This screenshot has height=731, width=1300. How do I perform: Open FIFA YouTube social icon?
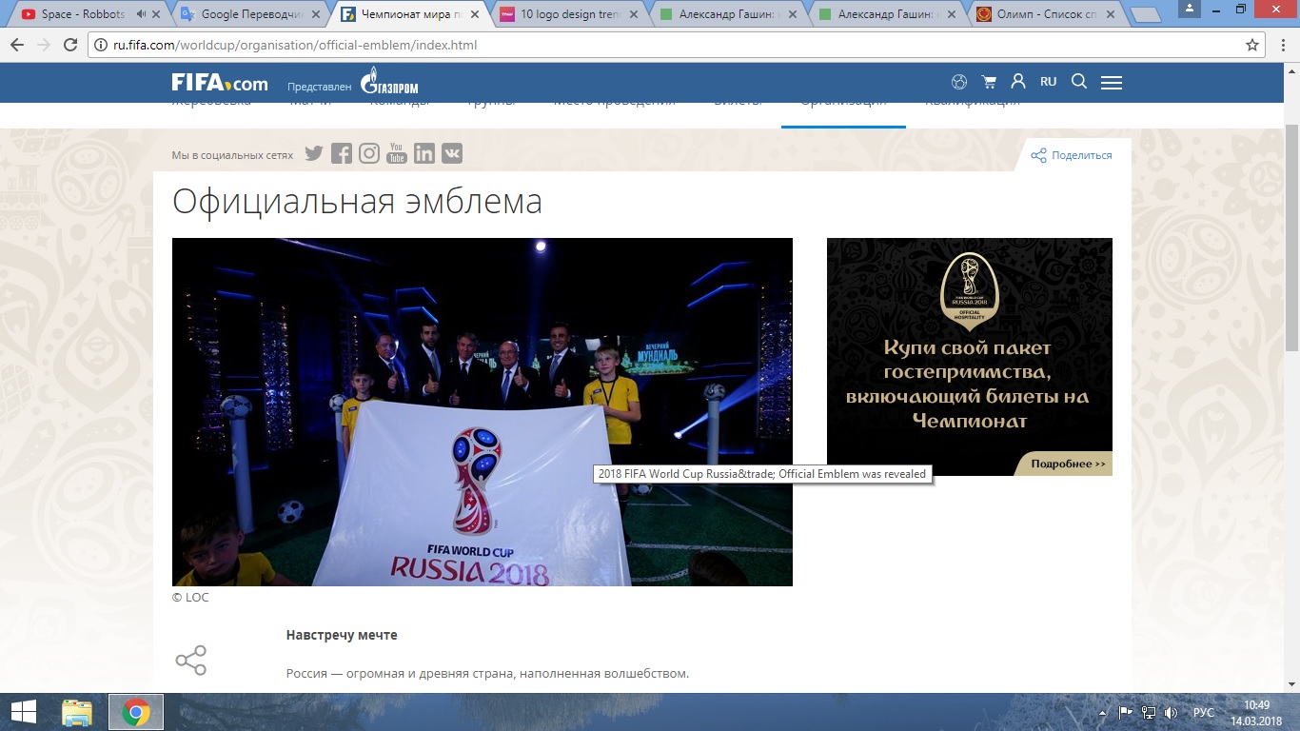(397, 153)
